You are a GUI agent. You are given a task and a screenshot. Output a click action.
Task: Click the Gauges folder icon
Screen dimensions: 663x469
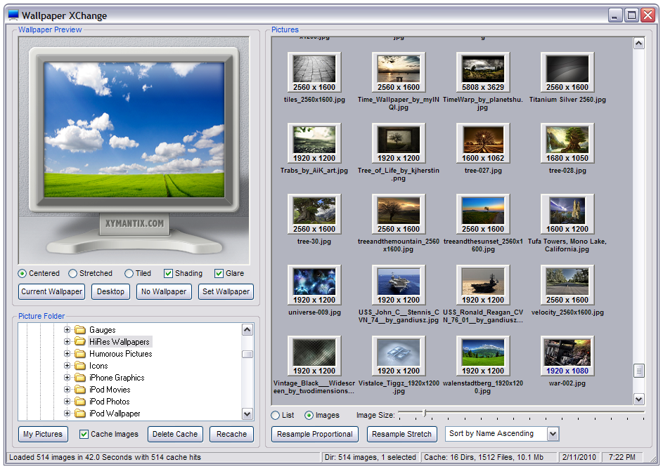80,330
